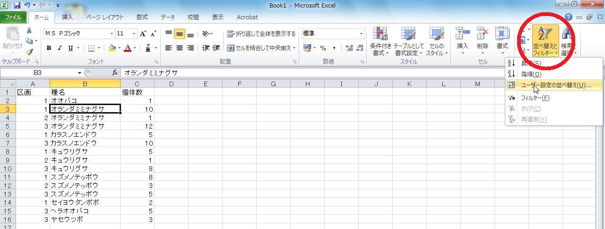
Task: Click the Increase Indent icon
Action: (x=216, y=48)
